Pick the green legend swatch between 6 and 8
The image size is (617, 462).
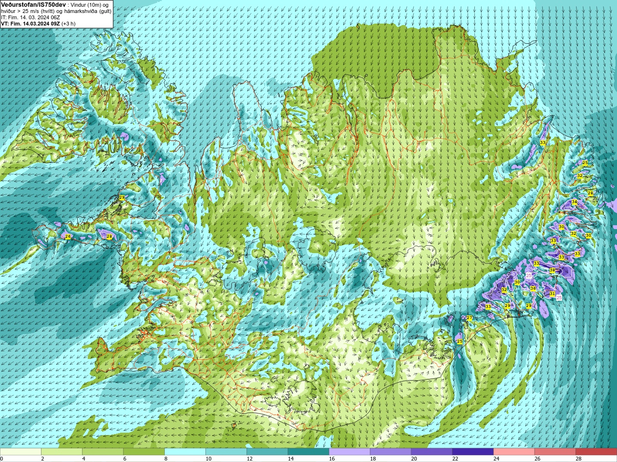[x=144, y=452]
